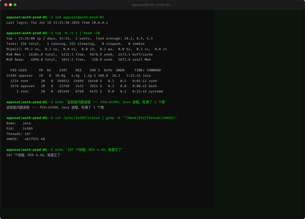Click the final output line 187 个线程
Image resolution: width=305 pixels, height=219 pixels.
click(33, 155)
